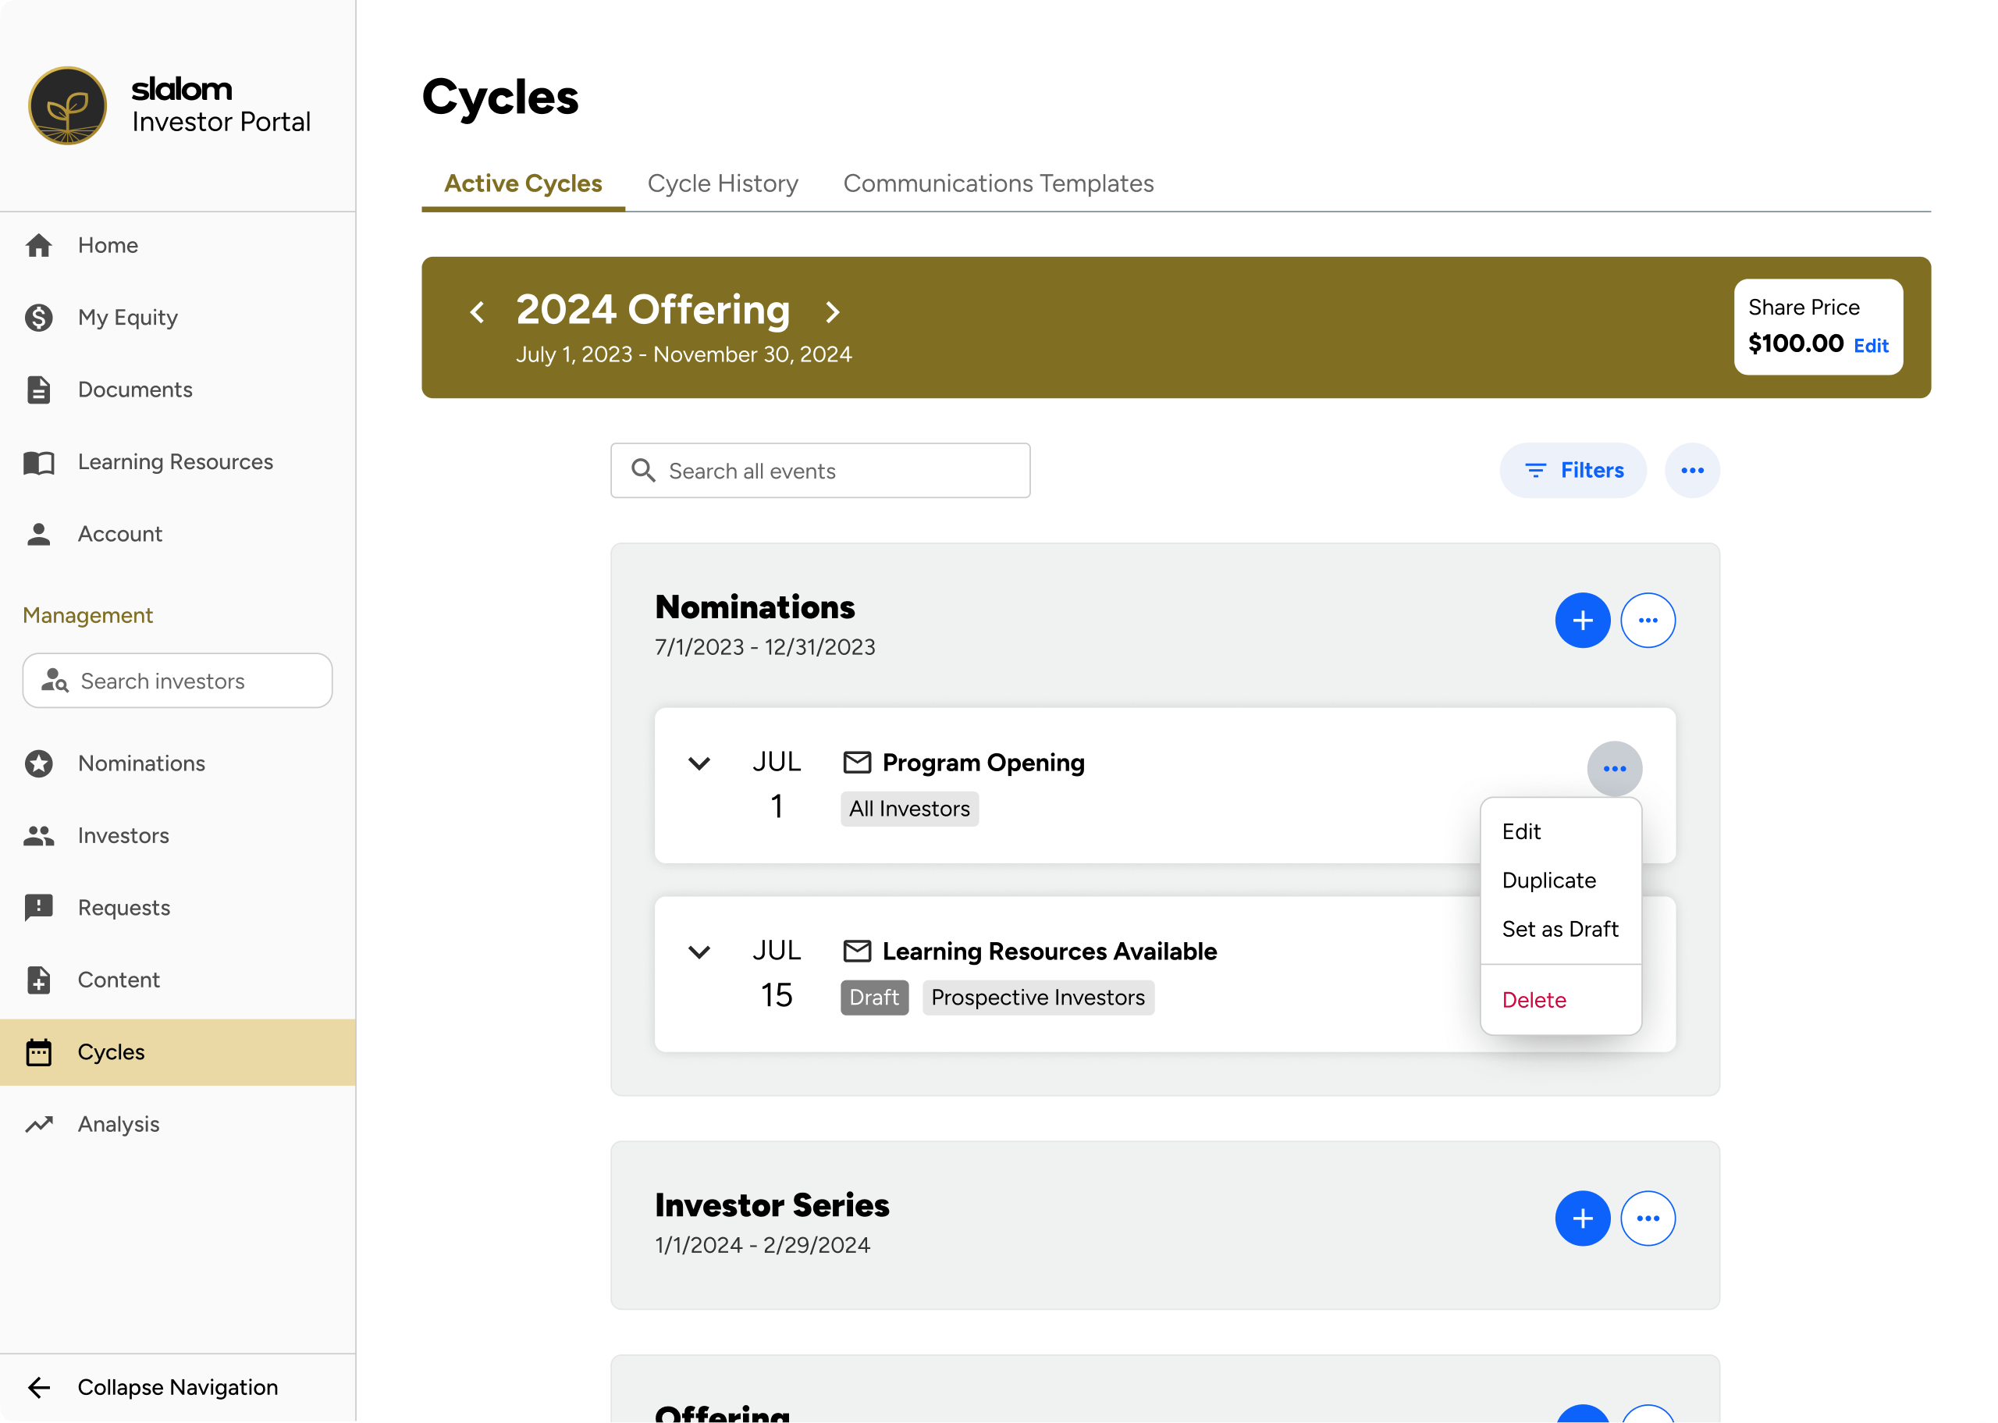
Task: Go to the next offering cycle
Action: point(832,312)
